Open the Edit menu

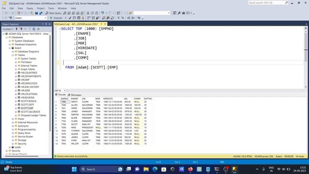[x=12, y=8]
